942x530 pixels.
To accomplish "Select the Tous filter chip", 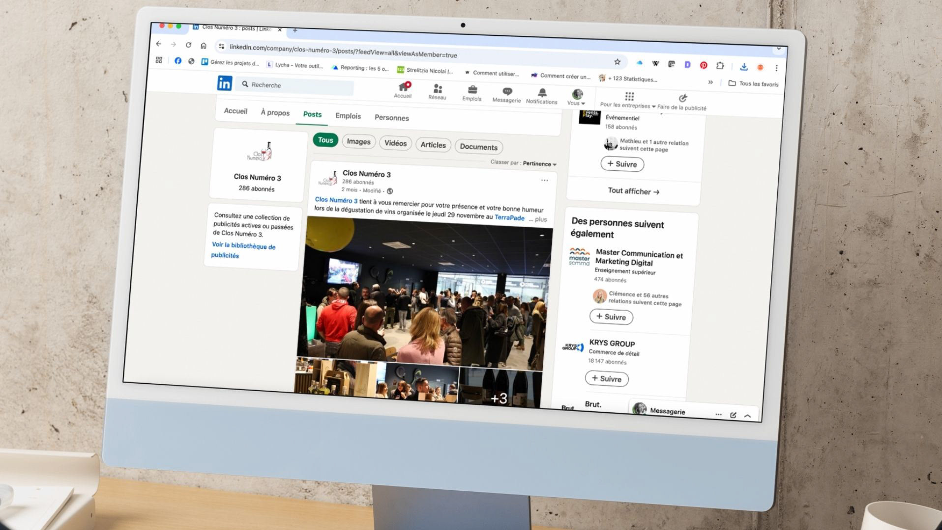I will [325, 140].
